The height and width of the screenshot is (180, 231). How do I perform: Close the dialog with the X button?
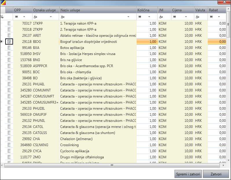224,2
